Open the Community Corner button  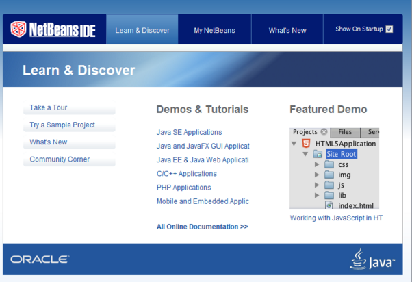[x=69, y=159]
